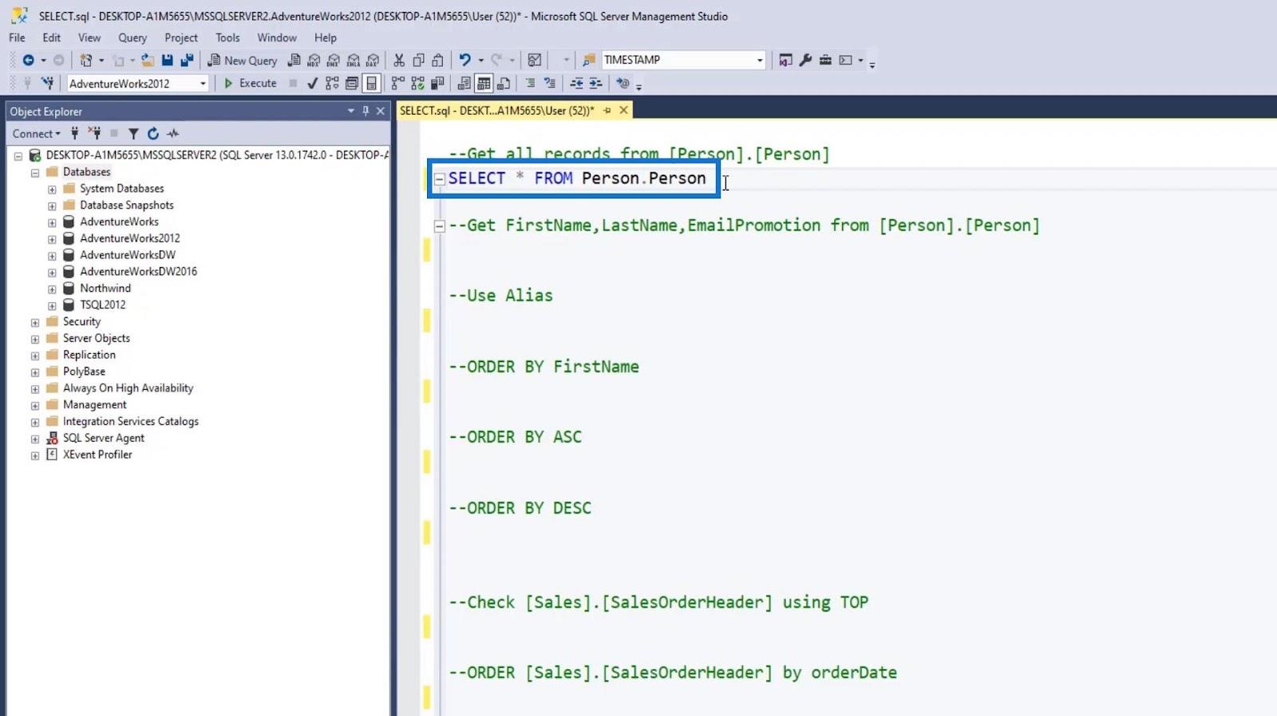This screenshot has width=1277, height=716.
Task: Switch output to Results to Grid
Action: click(484, 83)
